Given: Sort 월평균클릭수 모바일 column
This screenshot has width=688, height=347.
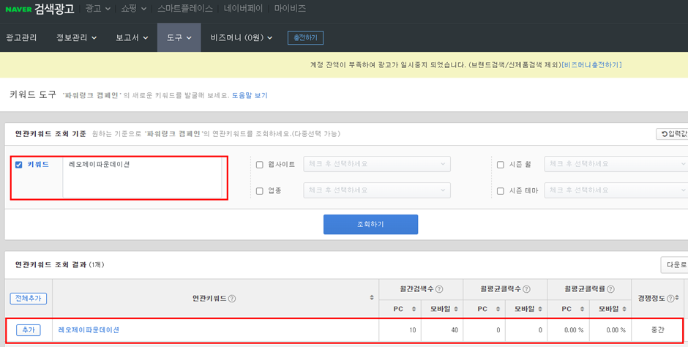Looking at the screenshot, I should tap(540, 309).
